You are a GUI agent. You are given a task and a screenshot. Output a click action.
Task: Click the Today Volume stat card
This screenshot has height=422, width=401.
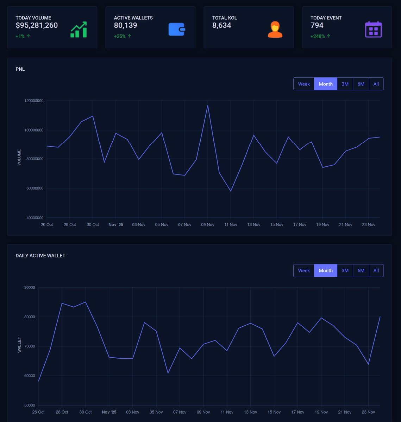coord(52,27)
